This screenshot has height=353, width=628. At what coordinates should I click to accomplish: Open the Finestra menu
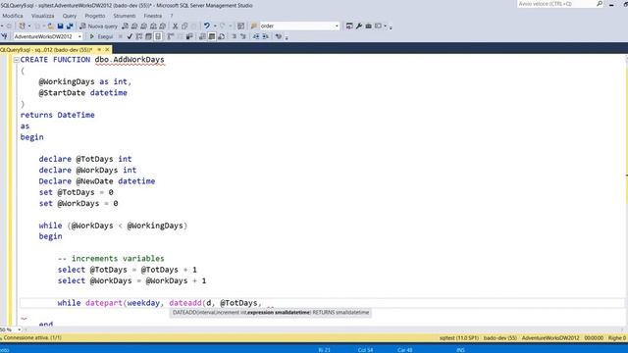(x=153, y=16)
